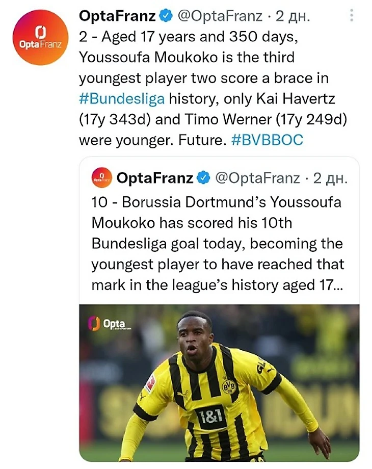Click the @OptaFranz handle in quoted tweet
This screenshot has width=372, height=469.
click(257, 178)
